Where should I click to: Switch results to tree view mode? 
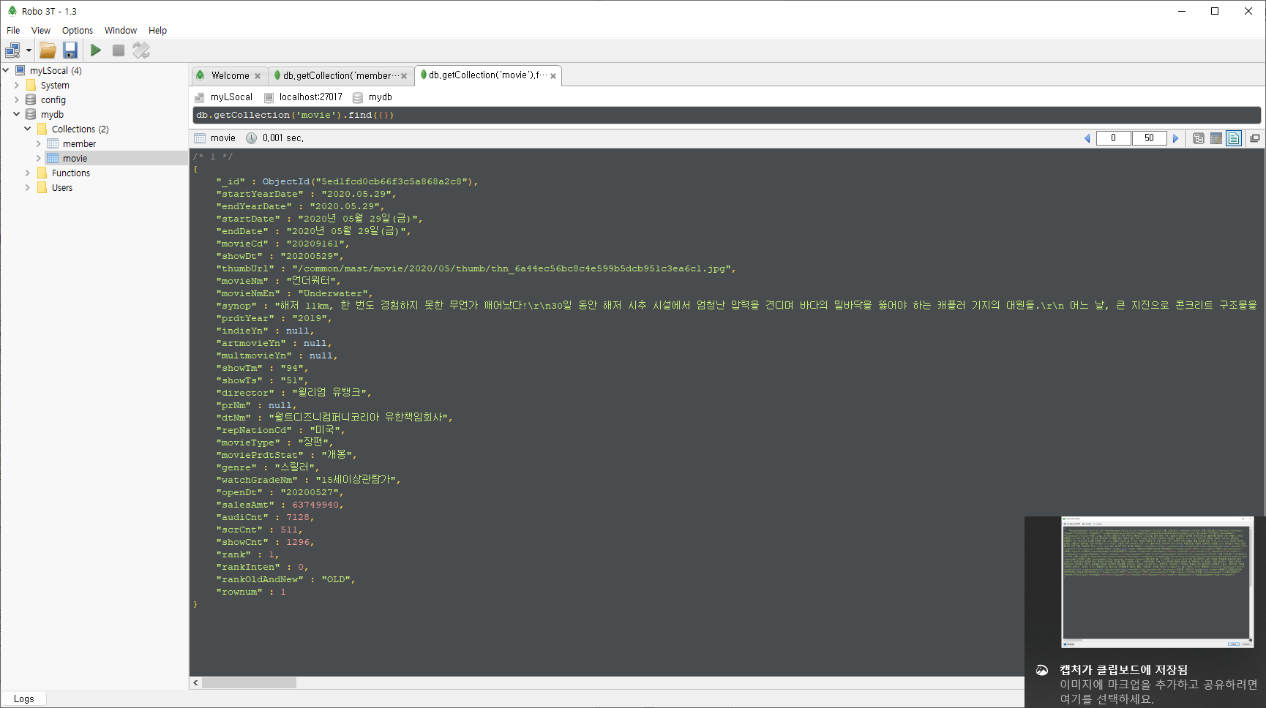point(1199,138)
